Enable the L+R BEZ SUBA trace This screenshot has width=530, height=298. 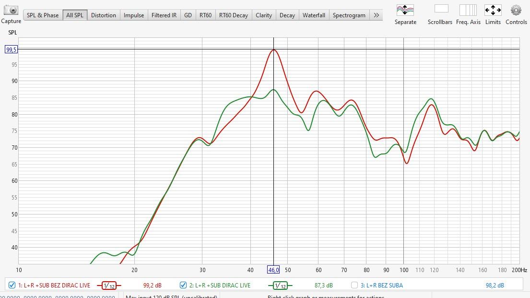[x=354, y=285]
